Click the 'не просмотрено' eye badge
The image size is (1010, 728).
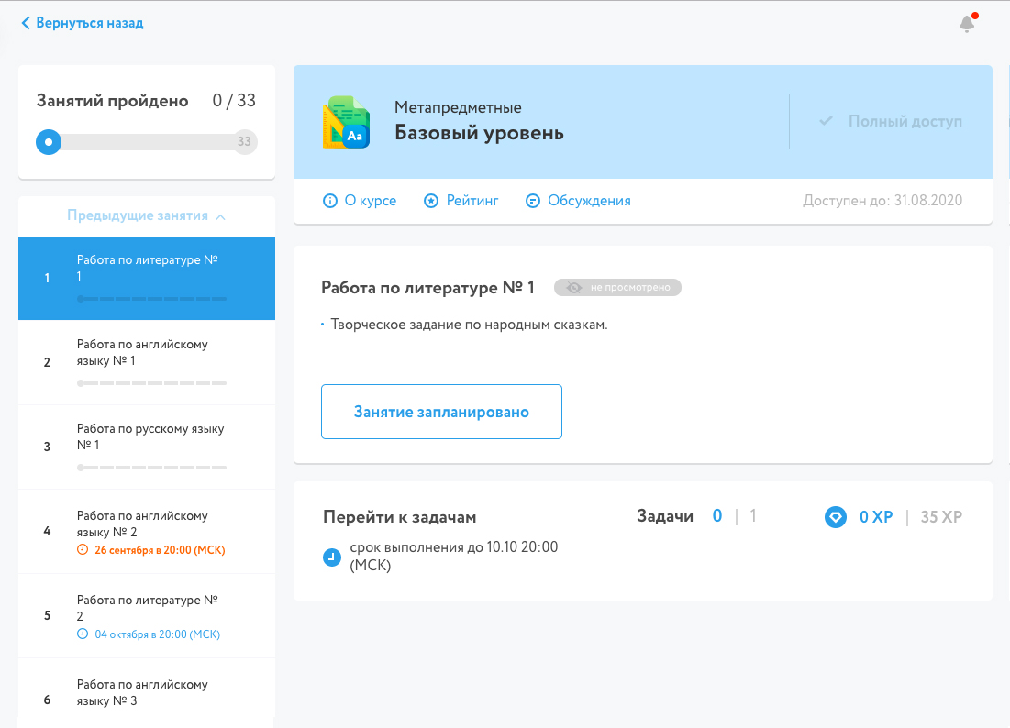coord(617,288)
